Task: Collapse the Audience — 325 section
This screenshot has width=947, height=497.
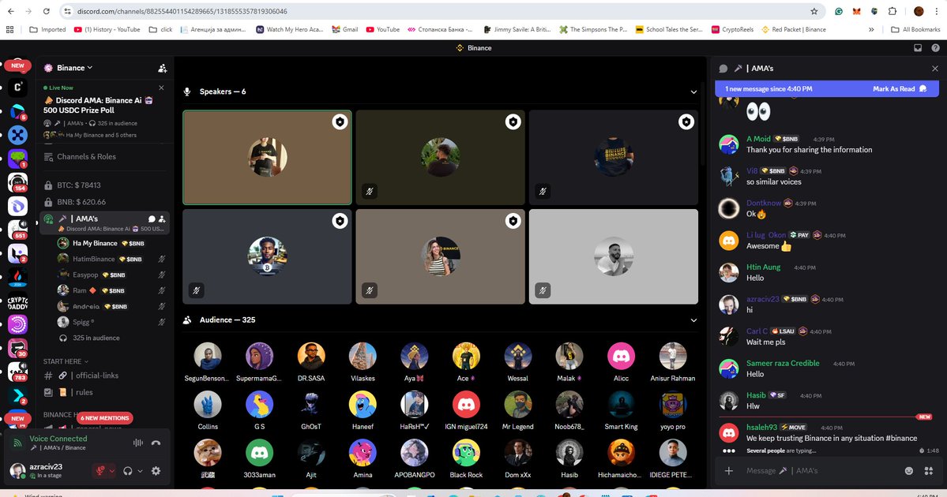Action: point(693,320)
